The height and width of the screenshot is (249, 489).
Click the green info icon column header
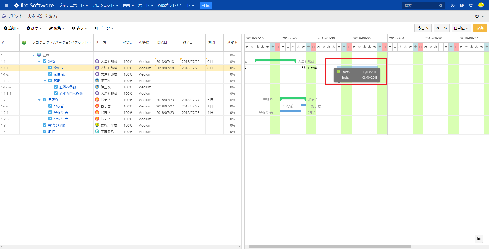(24, 43)
